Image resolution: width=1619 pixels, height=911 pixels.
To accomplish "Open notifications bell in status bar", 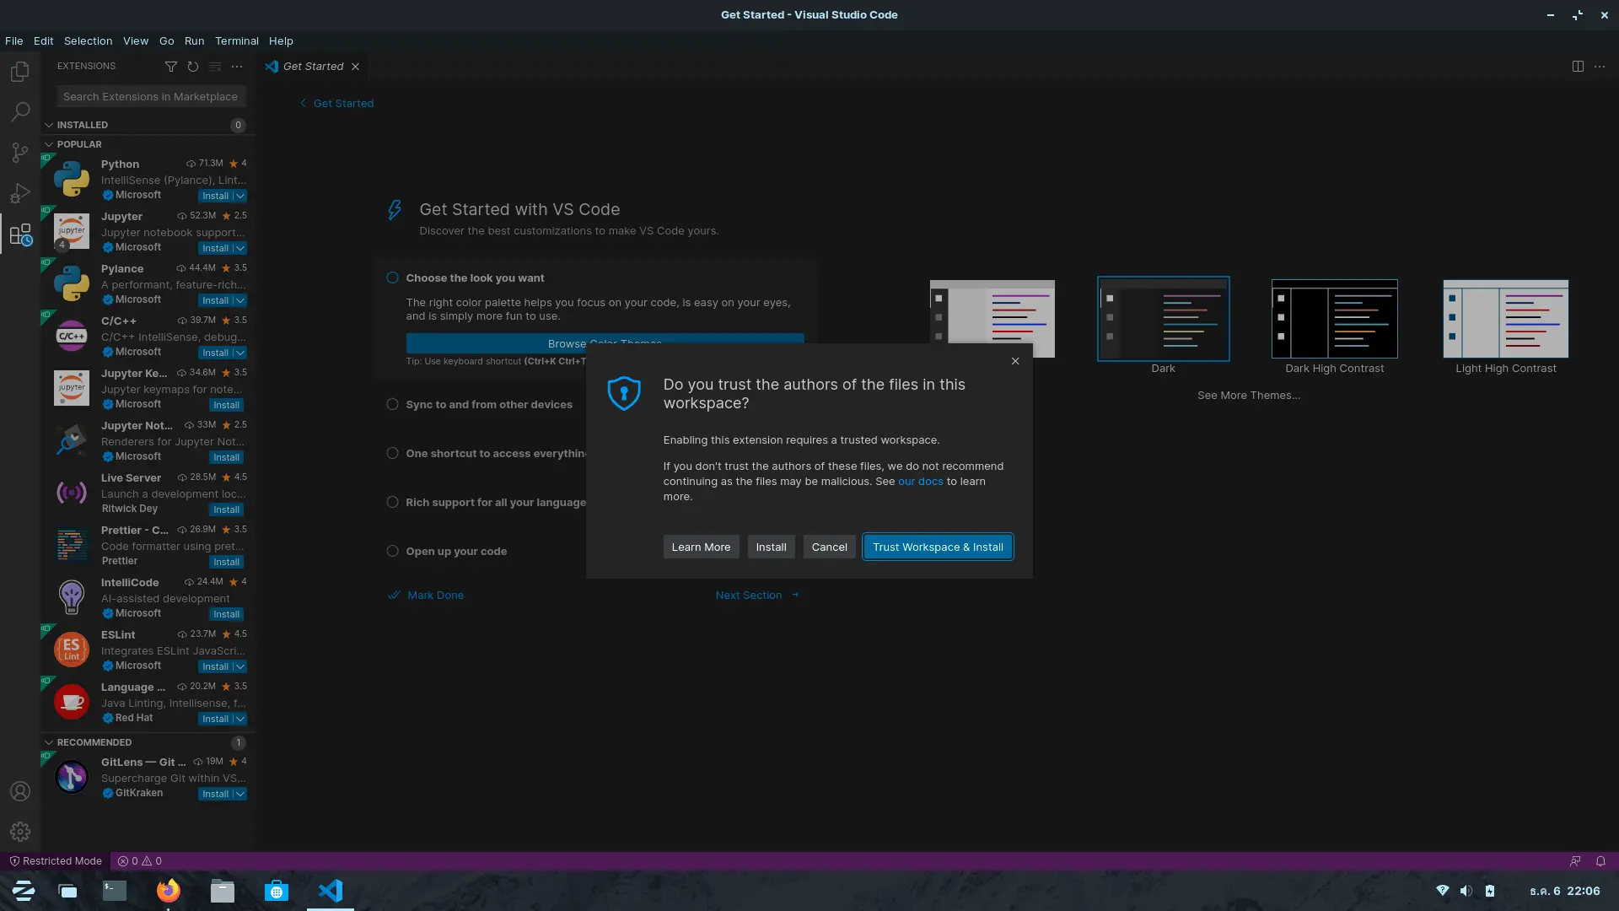I will (x=1600, y=861).
